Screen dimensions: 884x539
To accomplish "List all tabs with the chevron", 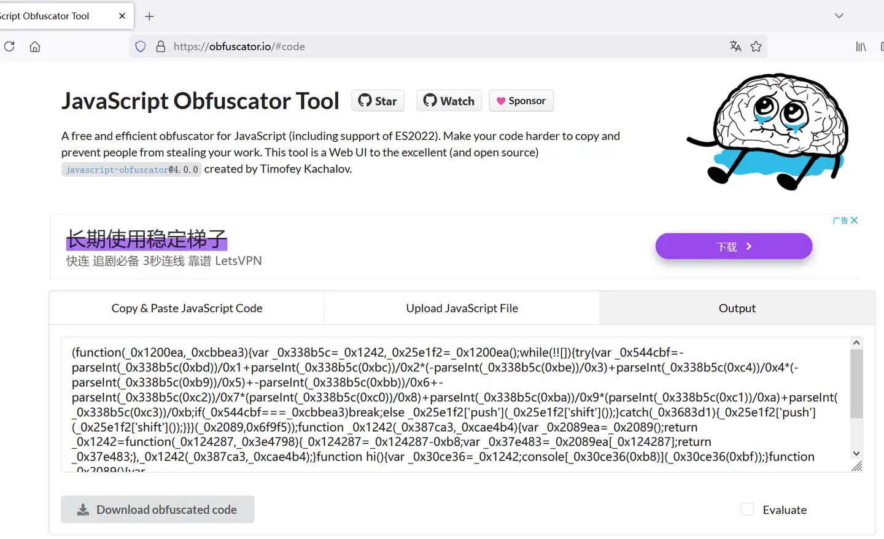I will (839, 16).
